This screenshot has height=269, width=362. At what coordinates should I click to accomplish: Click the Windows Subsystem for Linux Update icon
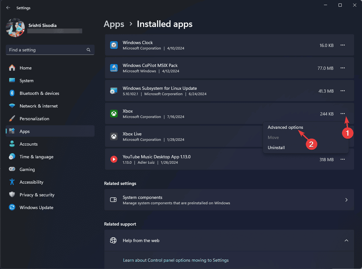tap(114, 91)
